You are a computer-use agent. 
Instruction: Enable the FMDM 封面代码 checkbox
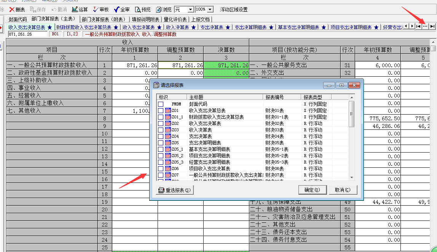pyautogui.click(x=161, y=103)
